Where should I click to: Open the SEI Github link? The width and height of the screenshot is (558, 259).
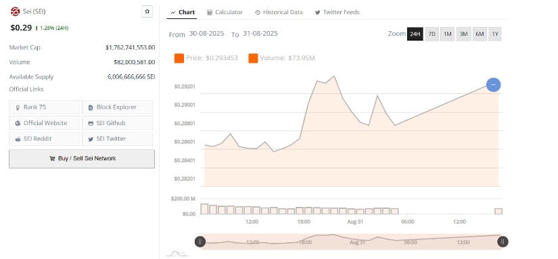[117, 123]
